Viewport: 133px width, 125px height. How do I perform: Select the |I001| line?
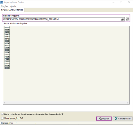click(x=7, y=66)
